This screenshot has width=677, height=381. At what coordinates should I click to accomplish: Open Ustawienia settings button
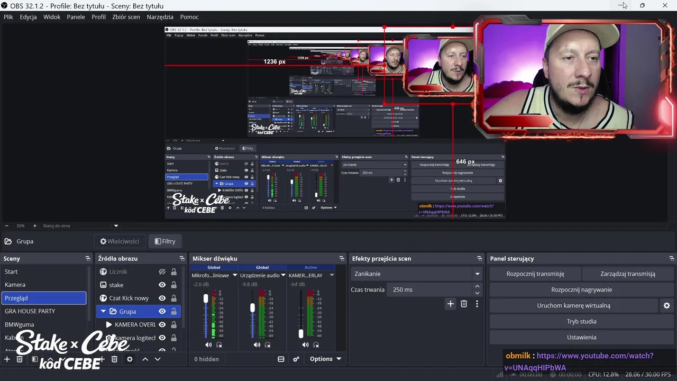(581, 337)
